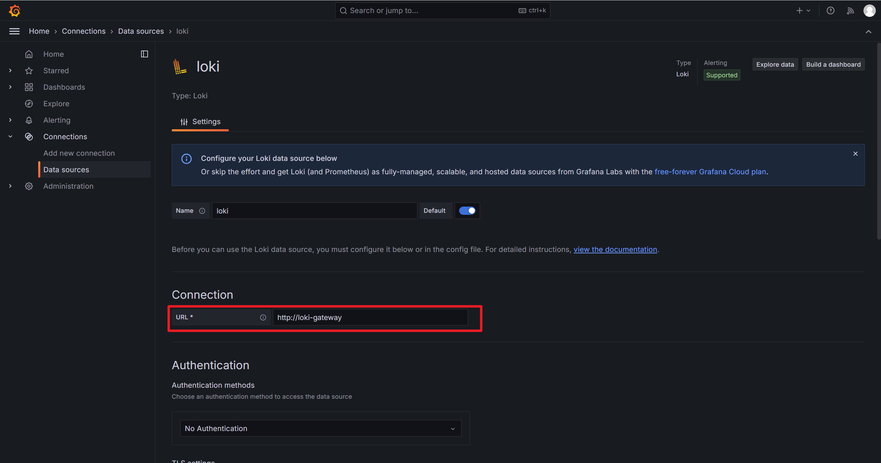Open Home in the sidebar
Screen dimensions: 881x463
[53, 54]
